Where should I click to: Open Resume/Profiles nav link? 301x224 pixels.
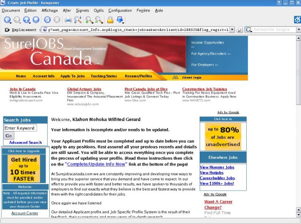[x=138, y=76]
